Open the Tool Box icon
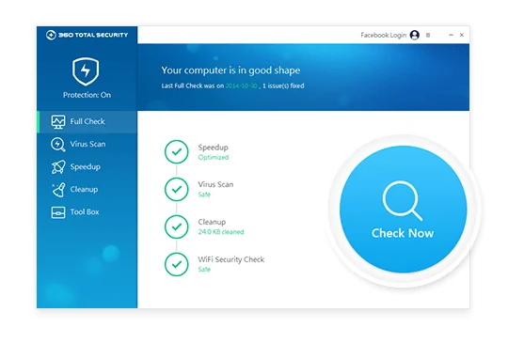The image size is (508, 343). point(58,212)
